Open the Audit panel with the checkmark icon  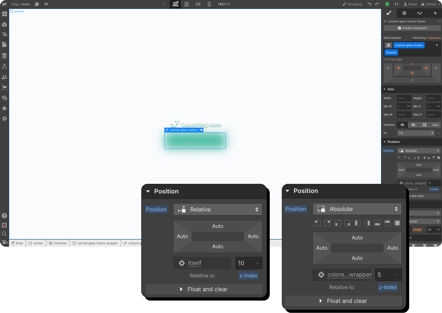[x=387, y=4]
